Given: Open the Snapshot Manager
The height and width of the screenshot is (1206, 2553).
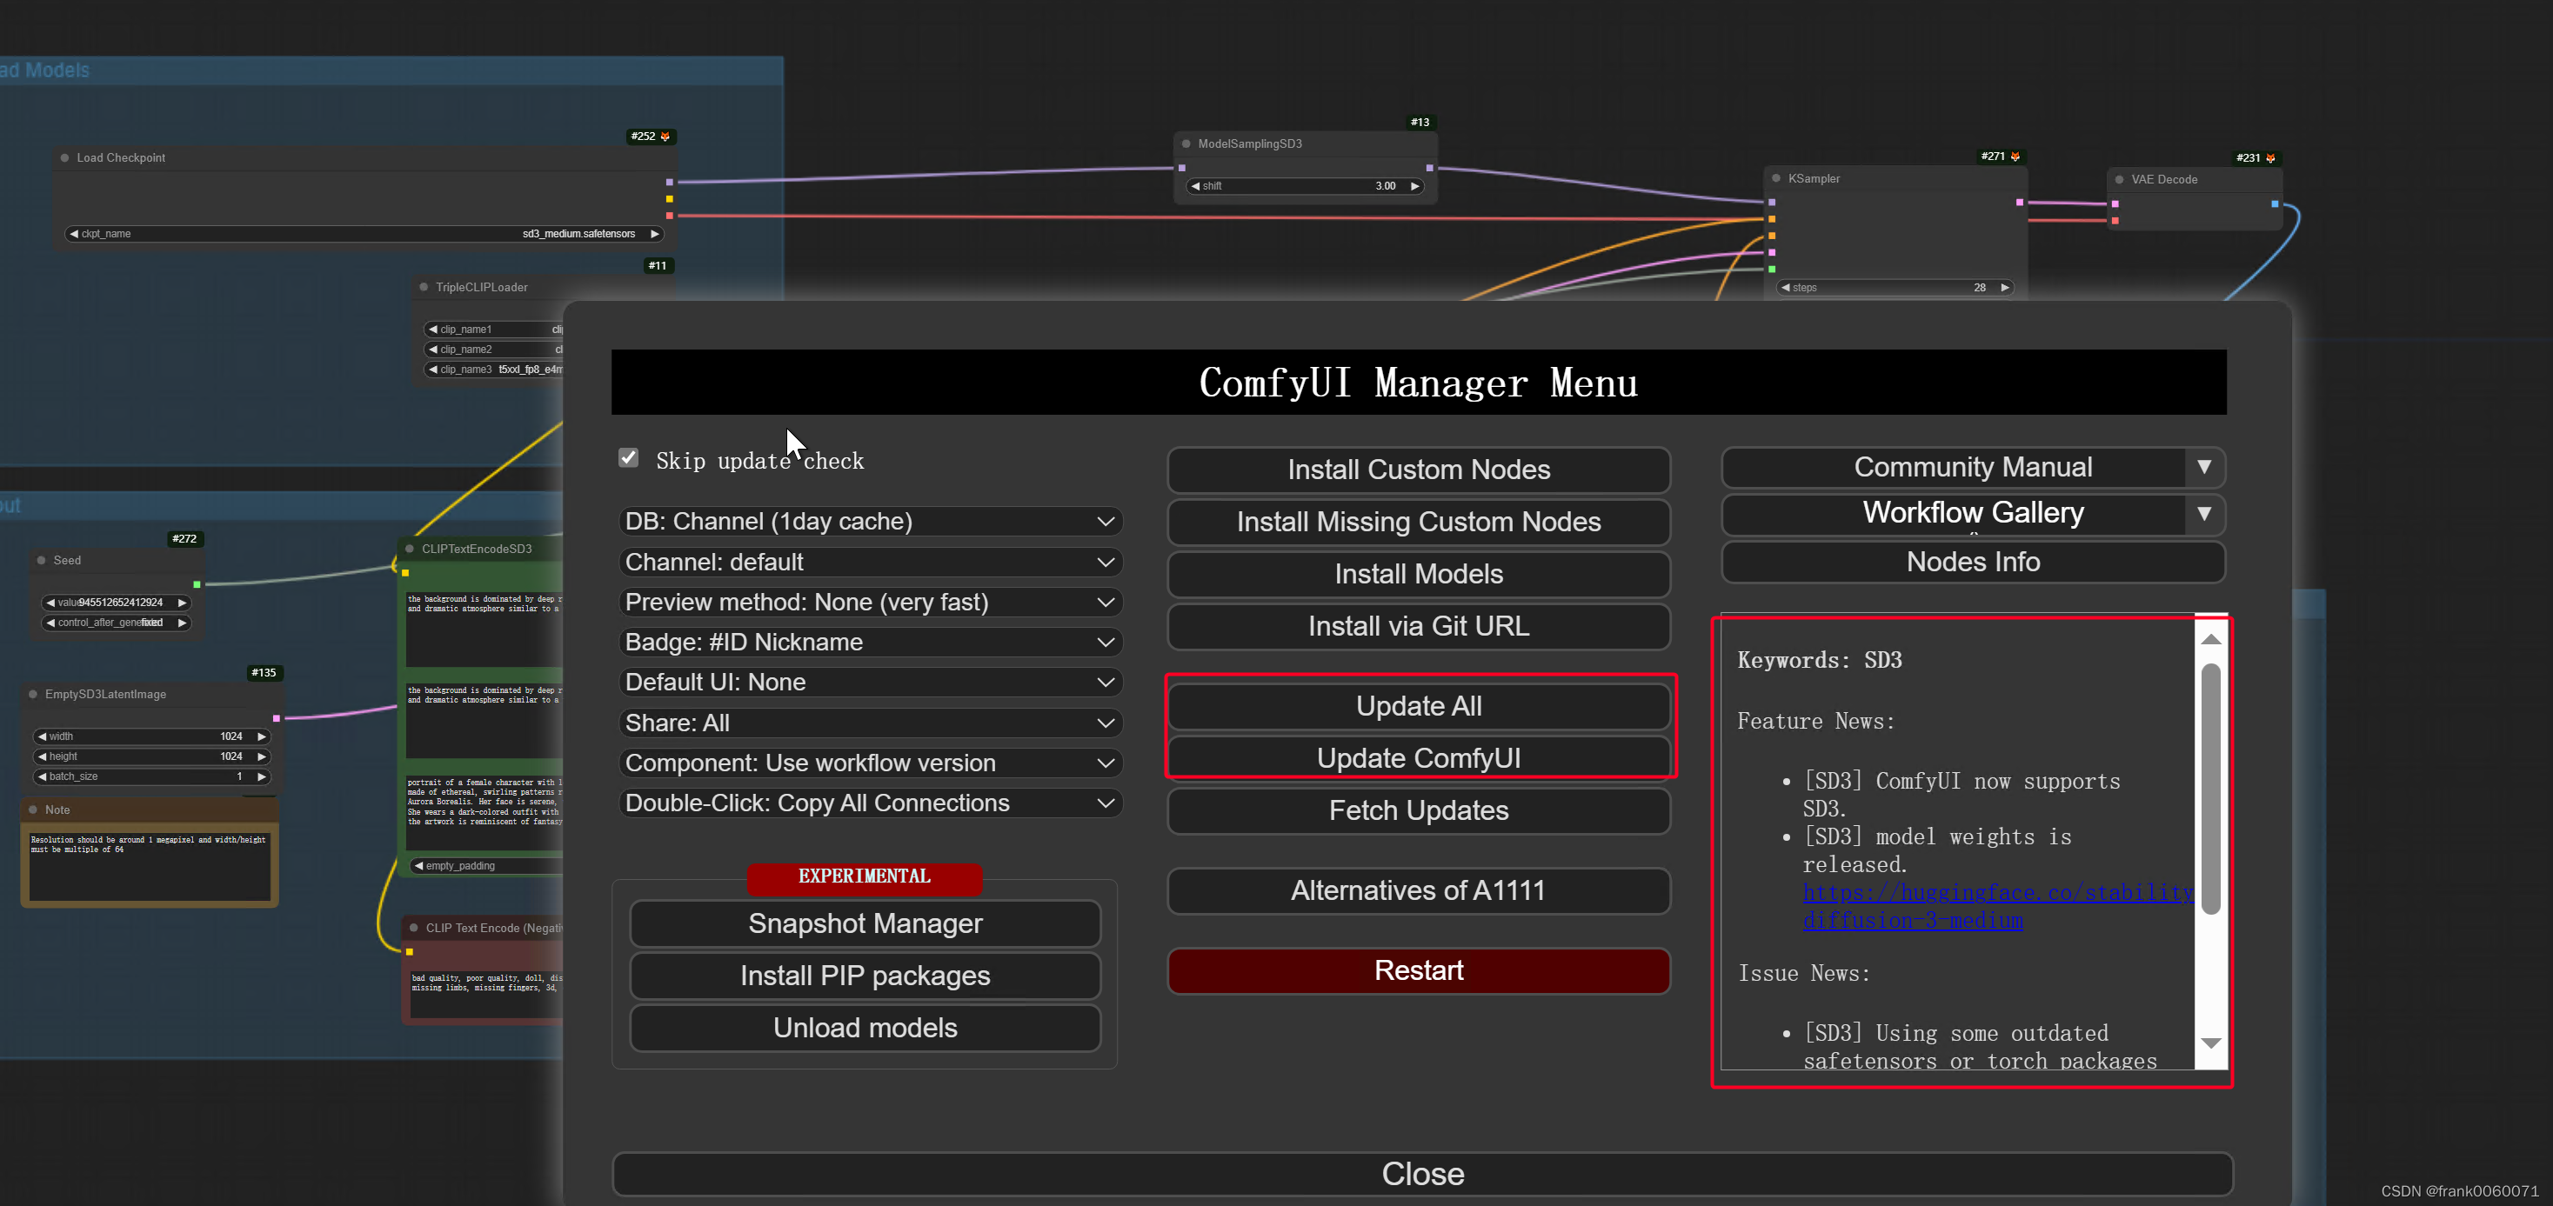Looking at the screenshot, I should [x=865, y=923].
